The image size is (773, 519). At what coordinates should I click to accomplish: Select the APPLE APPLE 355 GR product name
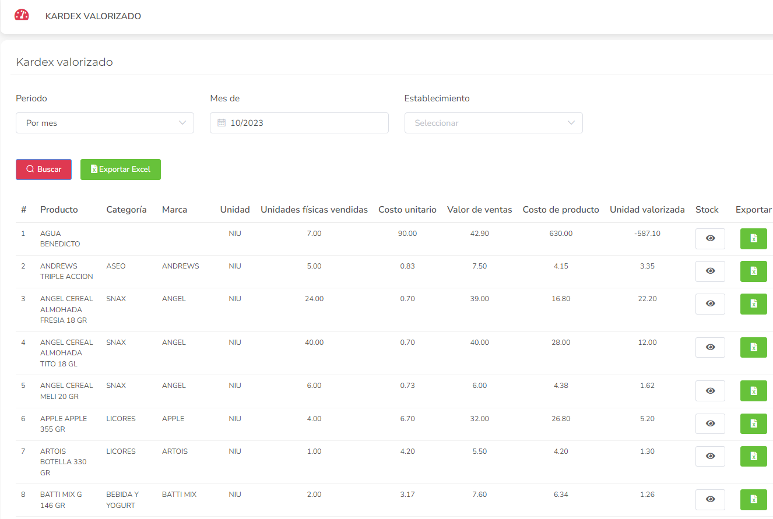point(64,424)
